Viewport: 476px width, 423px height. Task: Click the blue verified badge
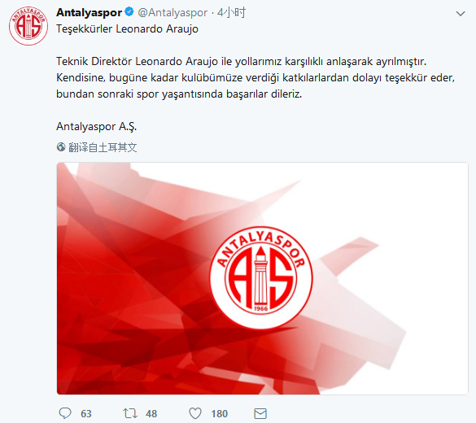[129, 12]
